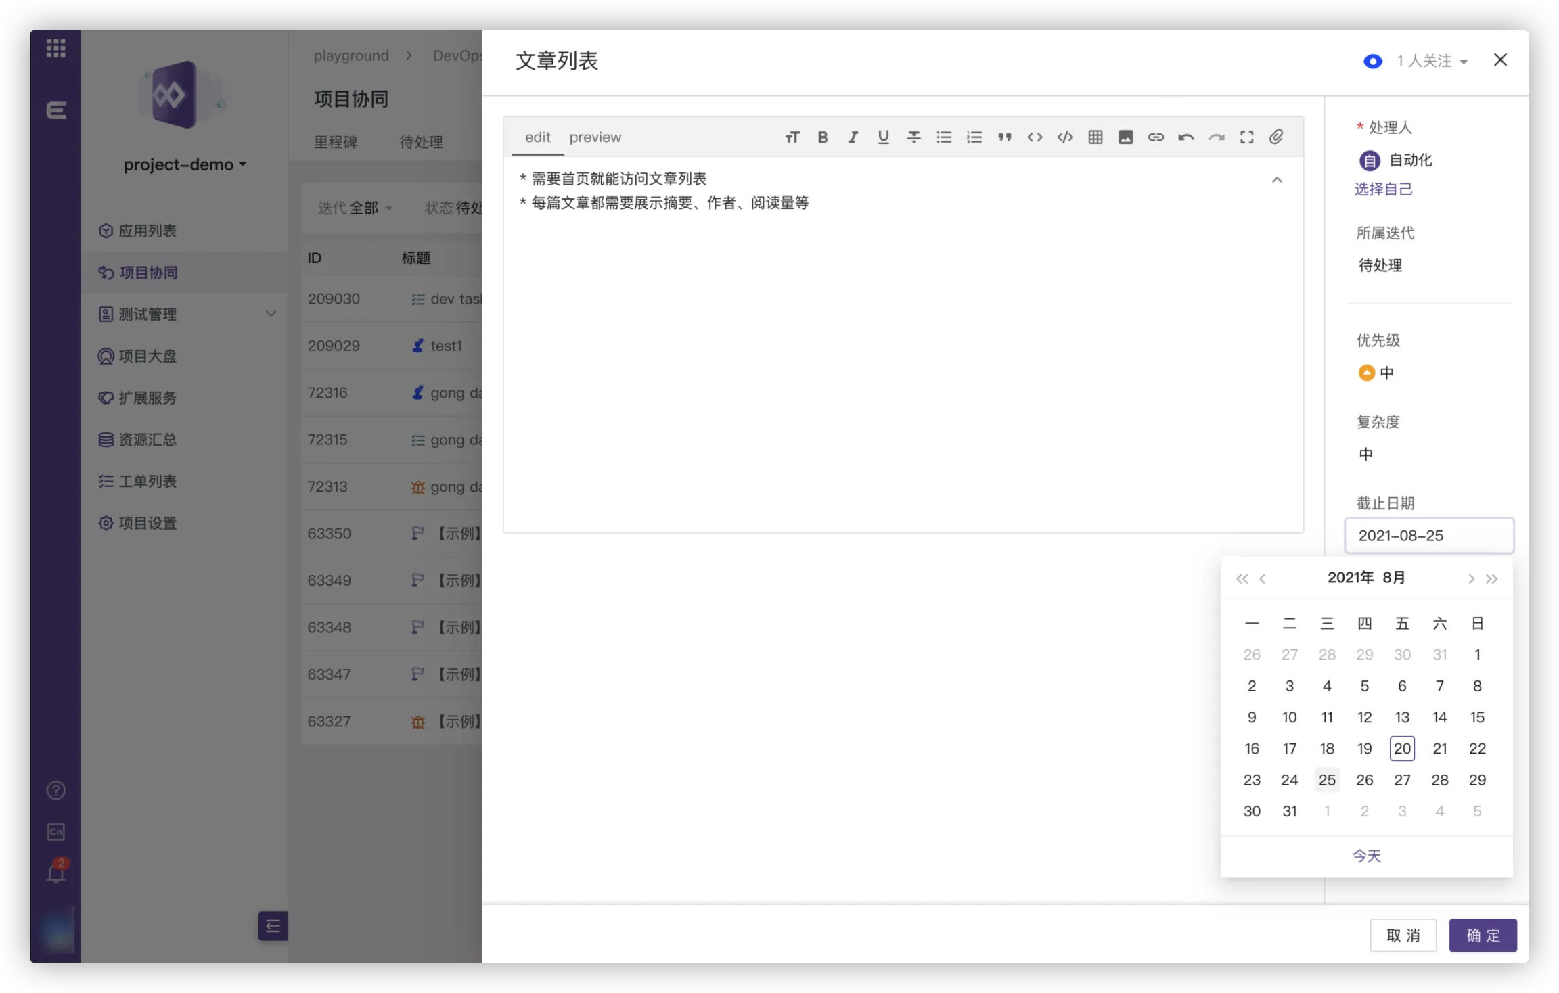The width and height of the screenshot is (1559, 993).
Task: Open the notifications bell in sidebar
Action: [56, 873]
